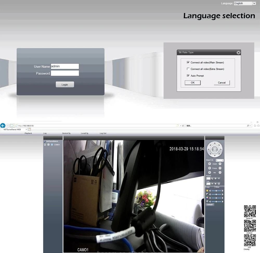Pan camera right with PTZ right arrow
Screen dimensions: 260x253
[221, 150]
